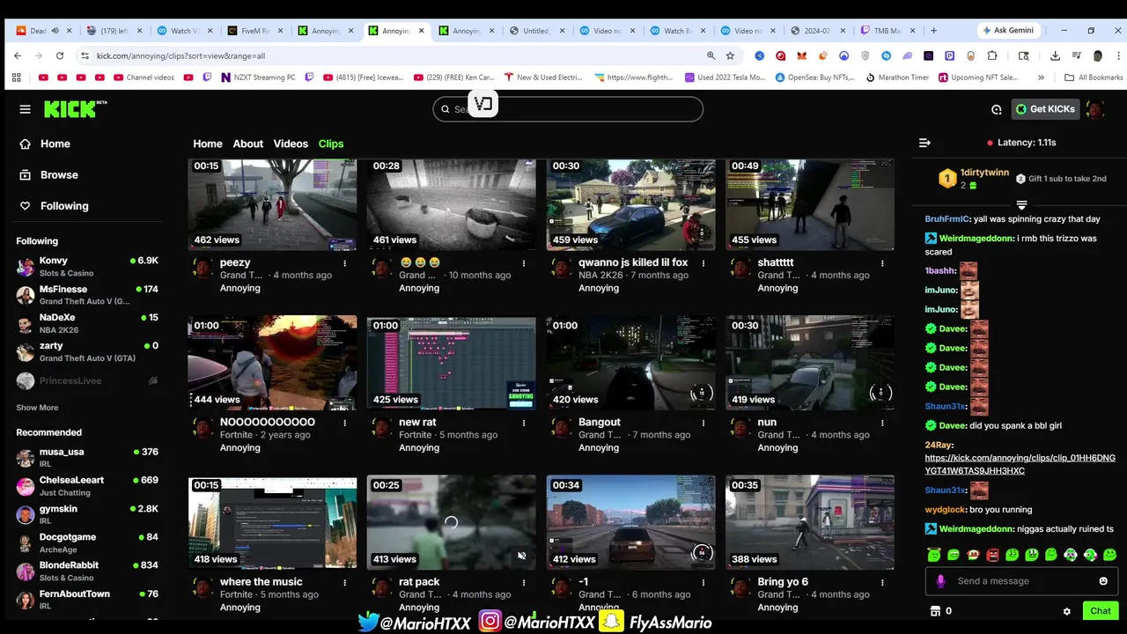Open the All Bookmarks folder

(1094, 77)
